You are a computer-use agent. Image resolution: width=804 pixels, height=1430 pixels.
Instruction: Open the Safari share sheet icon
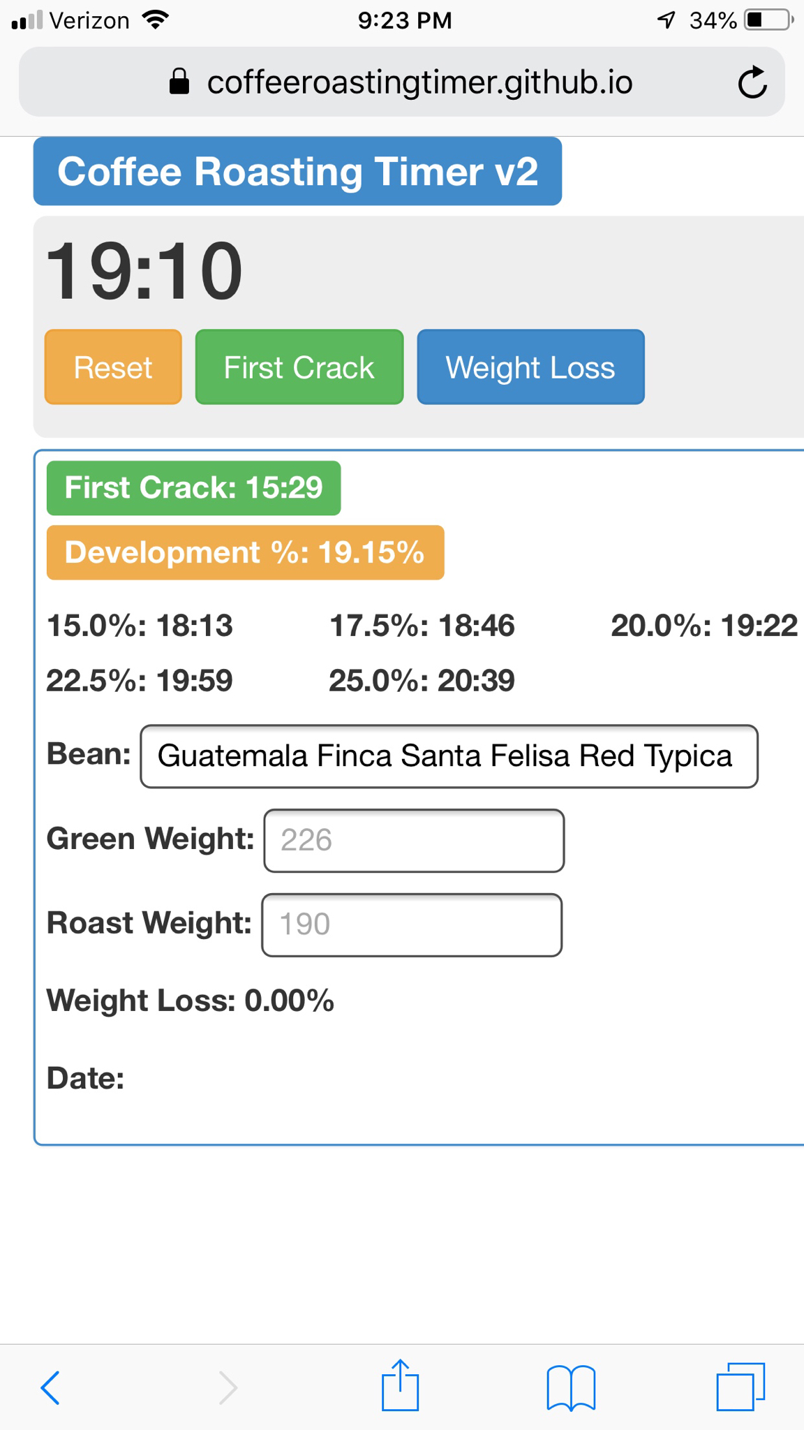click(401, 1384)
